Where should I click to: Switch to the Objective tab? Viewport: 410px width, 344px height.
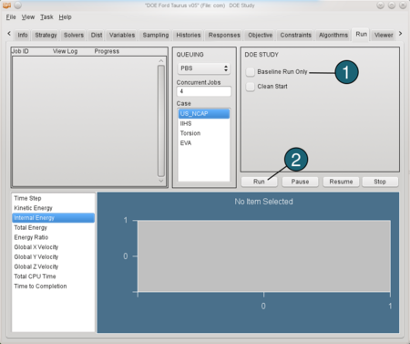(x=261, y=35)
